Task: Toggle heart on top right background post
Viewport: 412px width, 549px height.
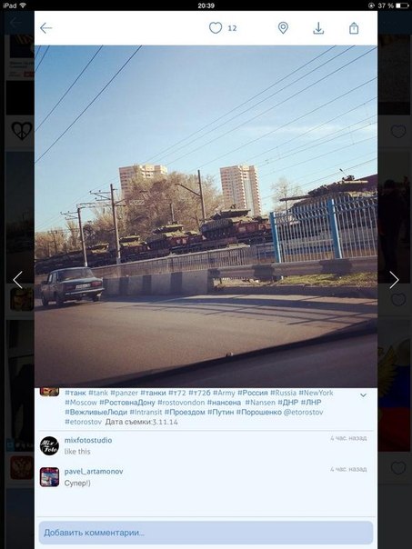Action: [x=398, y=132]
